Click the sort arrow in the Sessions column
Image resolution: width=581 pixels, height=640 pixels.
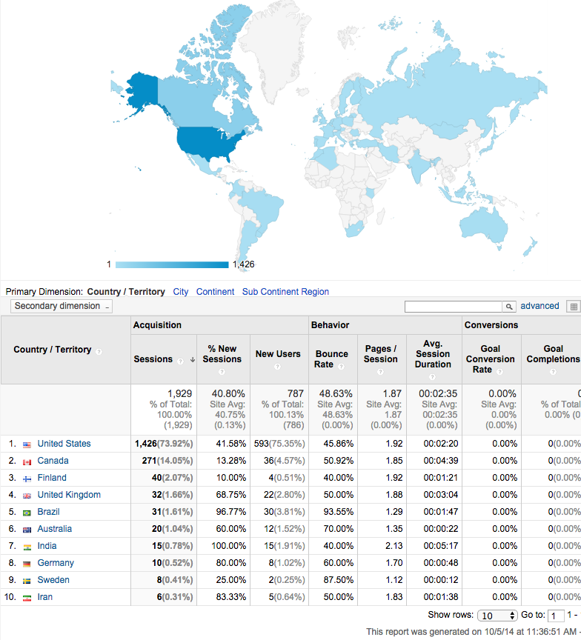pyautogui.click(x=192, y=360)
